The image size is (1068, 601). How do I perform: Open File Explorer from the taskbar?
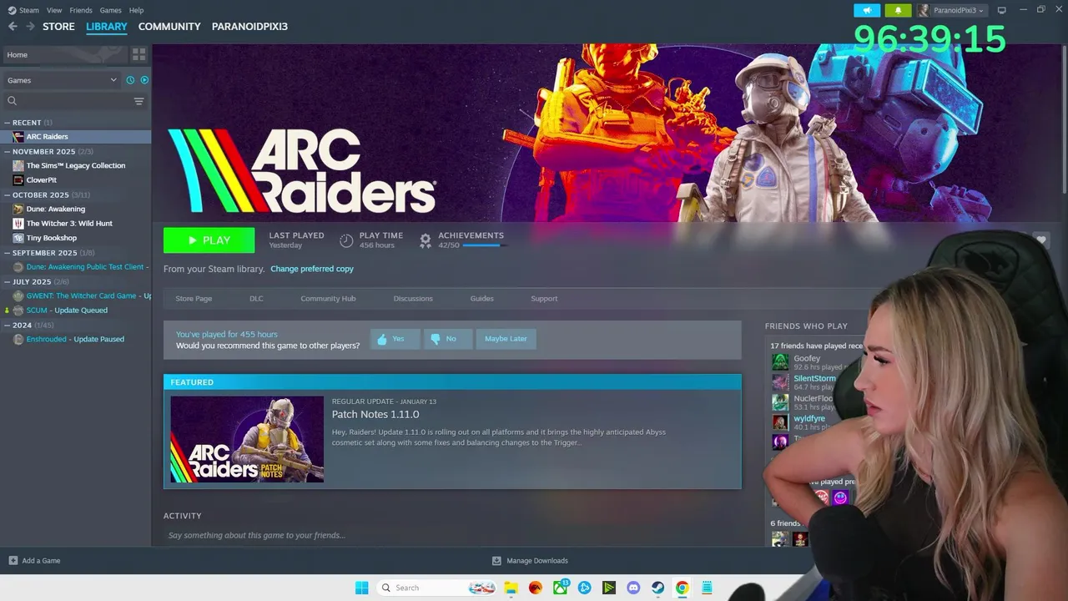pos(511,588)
